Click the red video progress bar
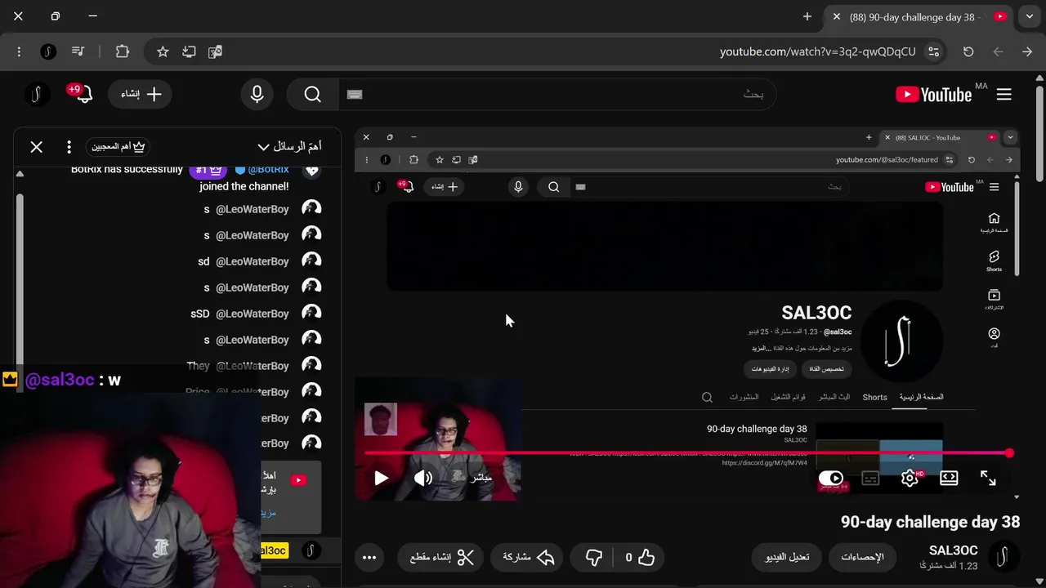 (x=686, y=452)
